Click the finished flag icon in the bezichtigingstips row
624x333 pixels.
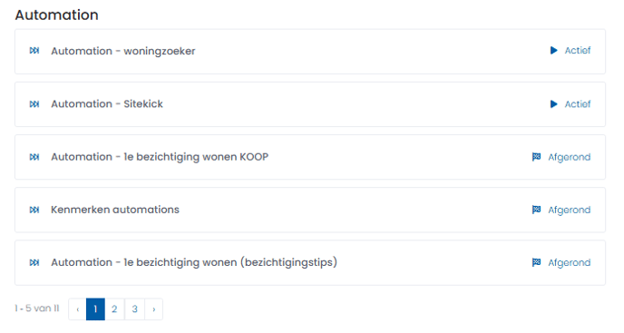[x=536, y=262]
